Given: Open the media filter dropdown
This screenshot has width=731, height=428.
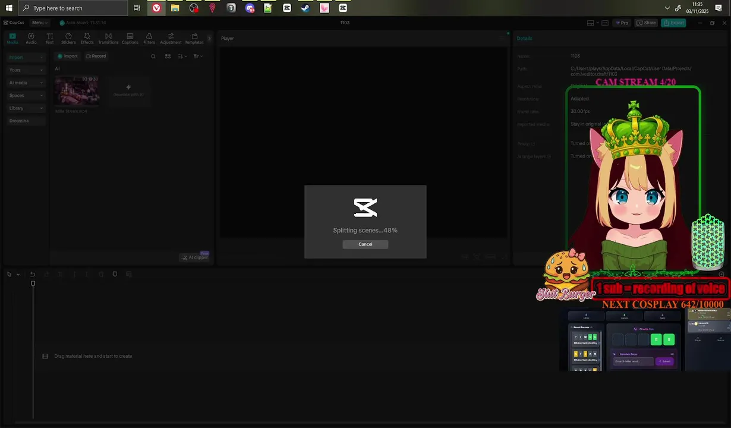Looking at the screenshot, I should [198, 56].
